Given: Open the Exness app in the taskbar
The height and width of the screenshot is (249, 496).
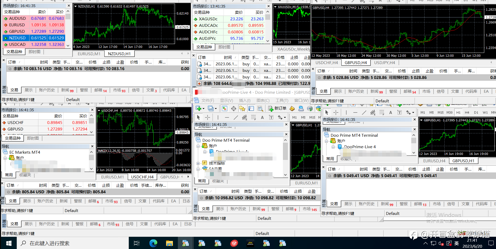Looking at the screenshot, I should pyautogui.click(x=250, y=243).
